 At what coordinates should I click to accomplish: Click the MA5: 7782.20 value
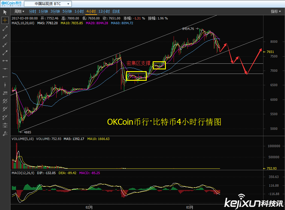[x=47, y=23]
